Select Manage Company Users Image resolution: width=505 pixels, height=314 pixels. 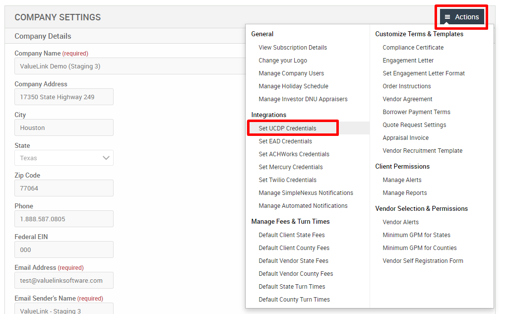(291, 73)
